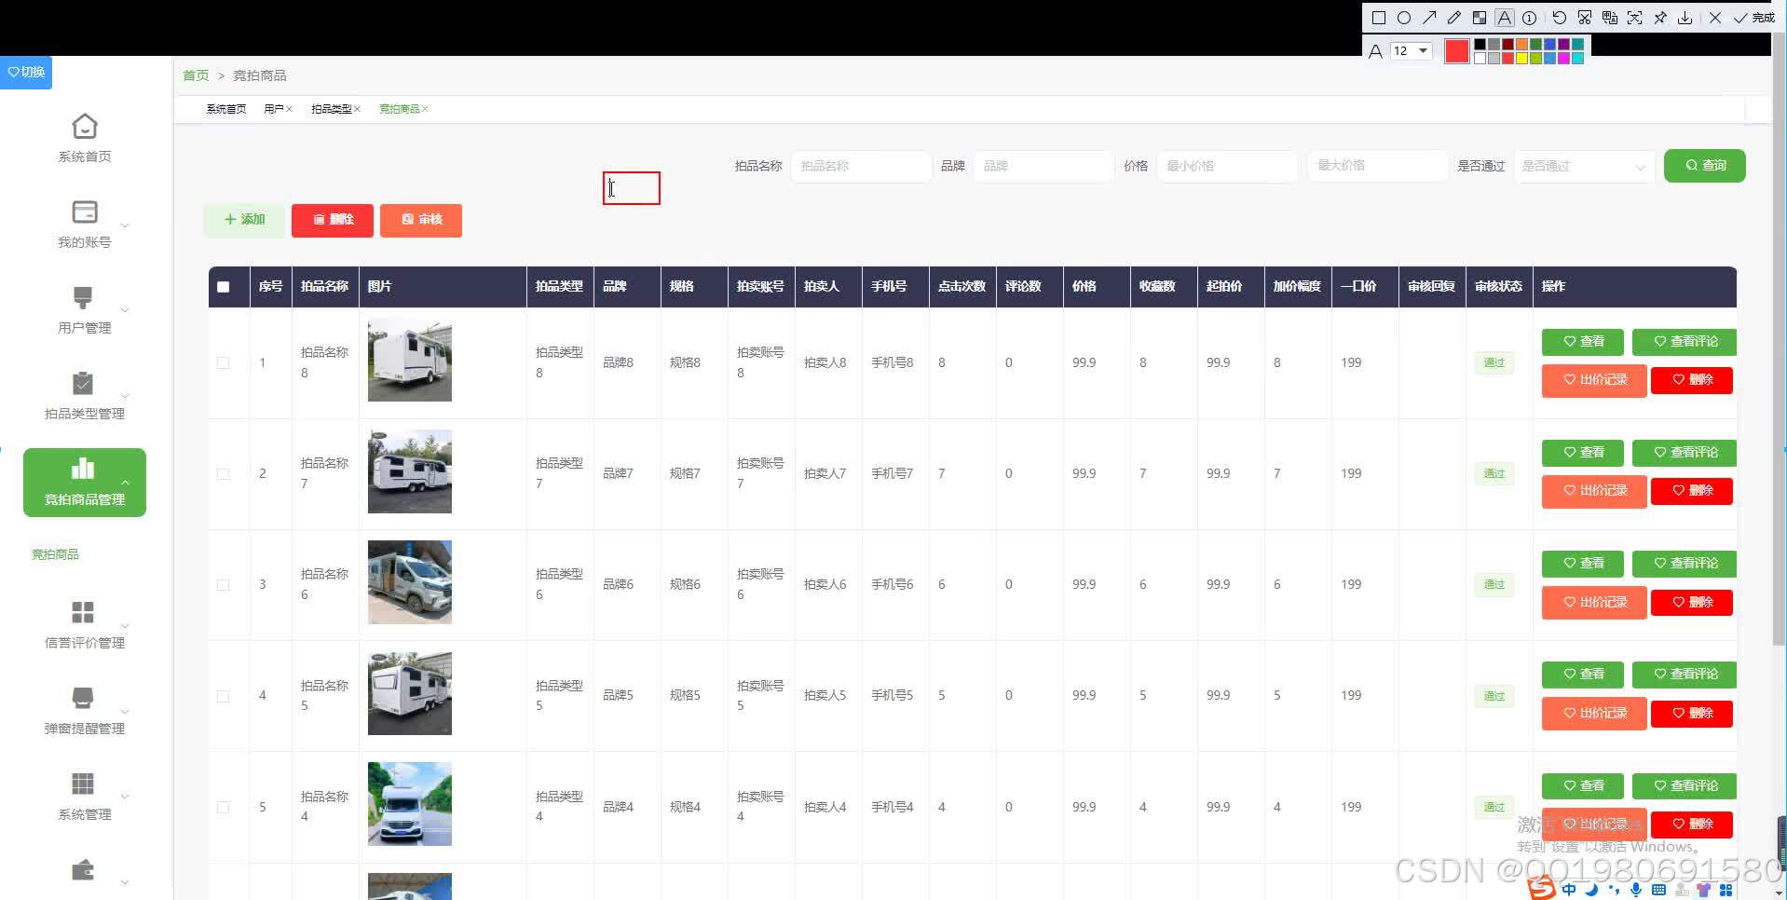
Task: Pick the black color swatch
Action: (x=1480, y=45)
